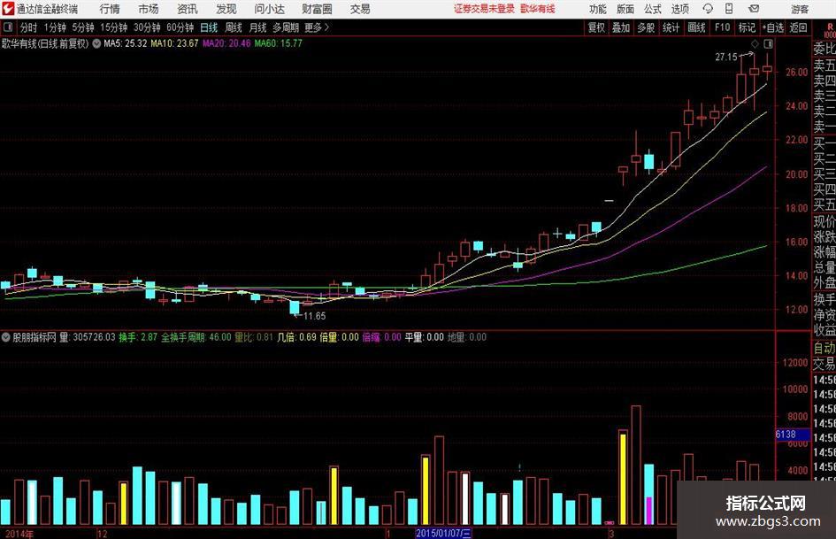Switch to the 月线 monthly chart
836x539 pixels.
tap(258, 27)
